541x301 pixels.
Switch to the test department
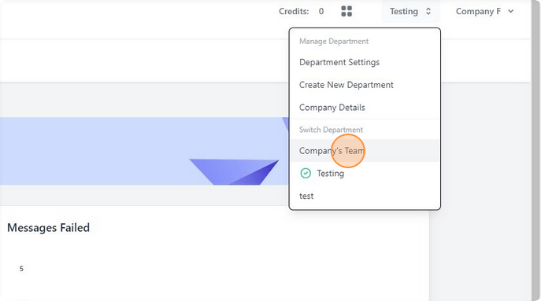365,196
